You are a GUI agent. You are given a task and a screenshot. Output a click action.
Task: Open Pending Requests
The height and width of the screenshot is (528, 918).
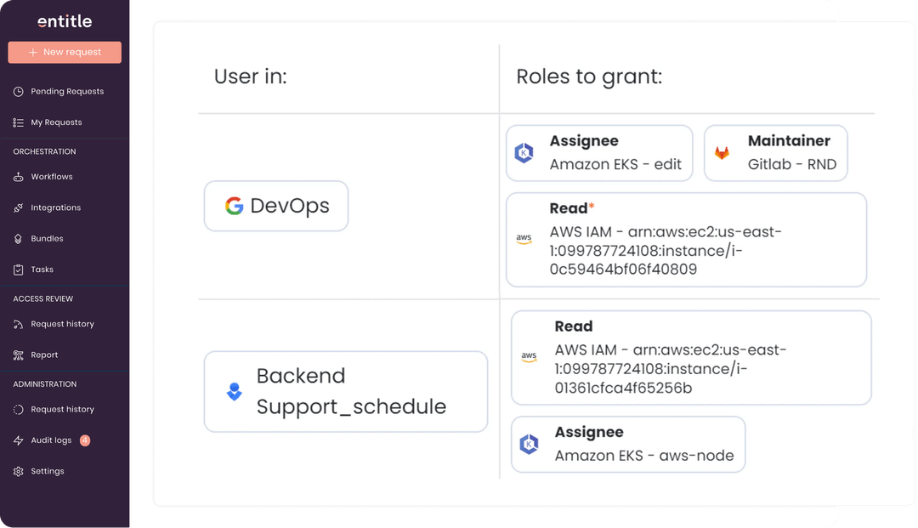[59, 91]
